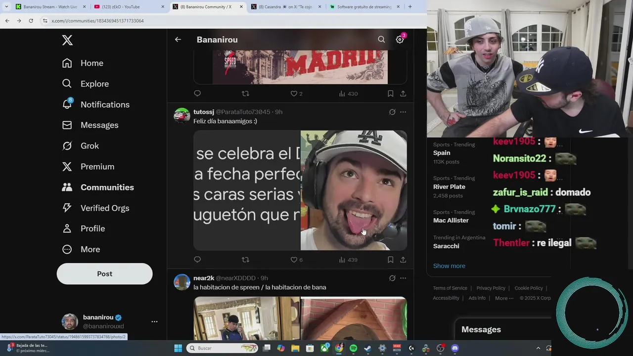Click the Post button
The height and width of the screenshot is (356, 633).
pos(104,274)
